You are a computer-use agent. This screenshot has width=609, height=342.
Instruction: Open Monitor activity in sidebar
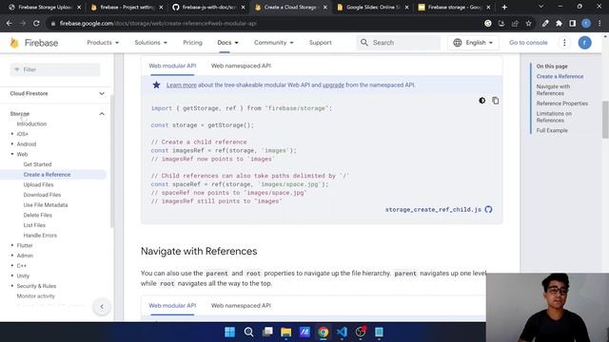click(x=36, y=295)
